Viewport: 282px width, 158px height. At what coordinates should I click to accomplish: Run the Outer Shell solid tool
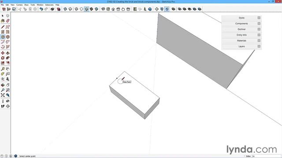(x=173, y=9)
